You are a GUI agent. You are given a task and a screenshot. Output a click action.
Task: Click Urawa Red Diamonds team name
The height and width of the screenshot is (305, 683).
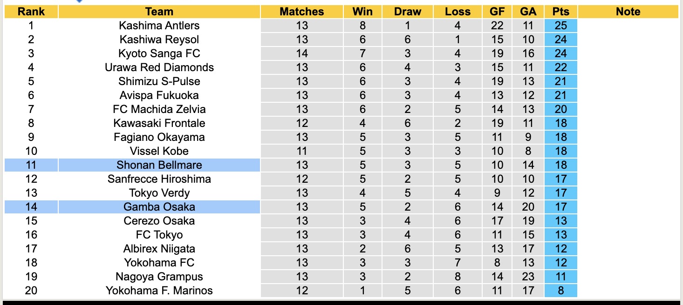pos(159,67)
